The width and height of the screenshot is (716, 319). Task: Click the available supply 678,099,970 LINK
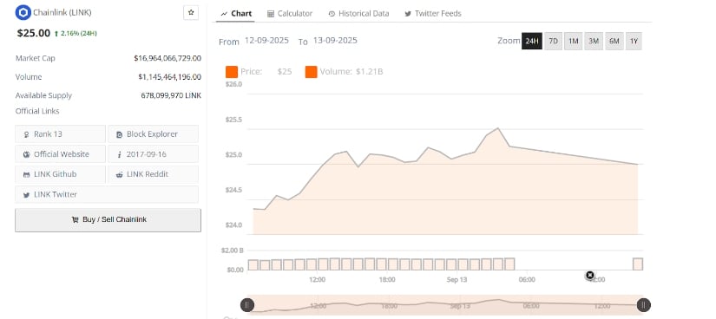pyautogui.click(x=171, y=96)
